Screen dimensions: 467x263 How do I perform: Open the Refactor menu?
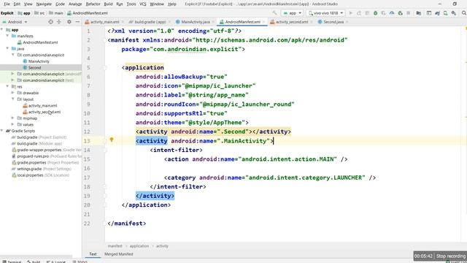pyautogui.click(x=93, y=4)
